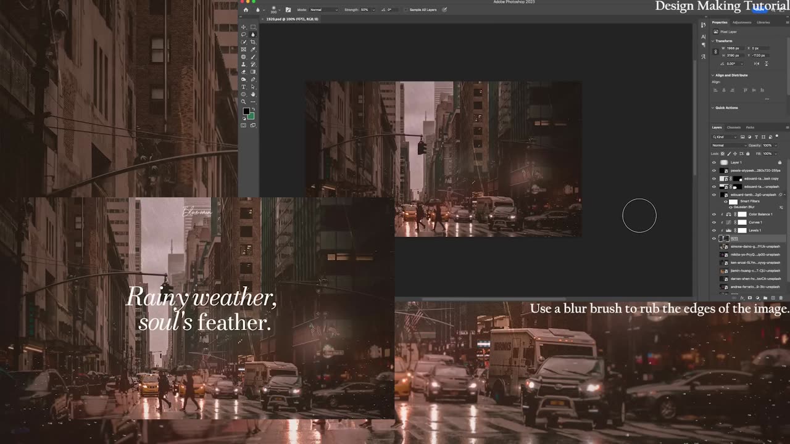Viewport: 790px width, 444px height.
Task: Hide the Smart Filters effect
Action: [x=726, y=202]
